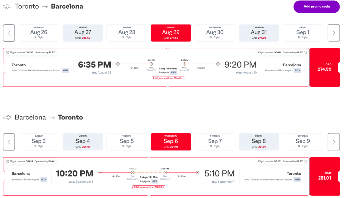The image size is (345, 198).
Task: Show later outbound dates with right arrow
Action: [334, 33]
